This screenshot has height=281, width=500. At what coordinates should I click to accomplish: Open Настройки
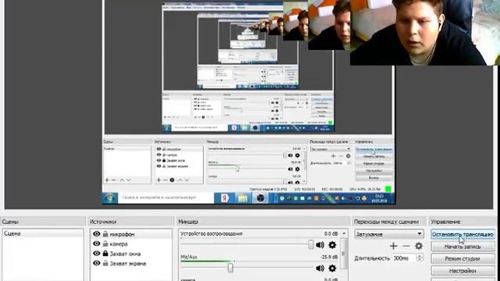(462, 271)
